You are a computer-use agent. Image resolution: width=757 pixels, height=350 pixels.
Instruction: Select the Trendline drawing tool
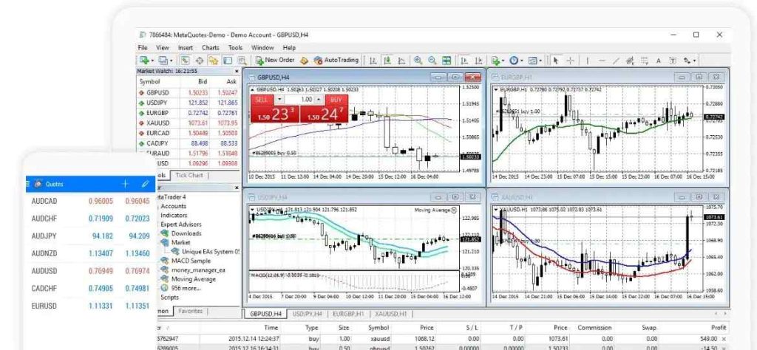pos(616,61)
